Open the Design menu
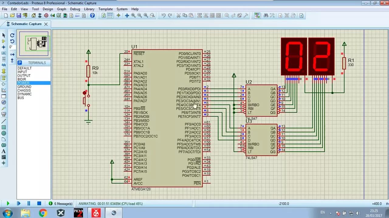The height and width of the screenshot is (218, 389). (x=48, y=9)
